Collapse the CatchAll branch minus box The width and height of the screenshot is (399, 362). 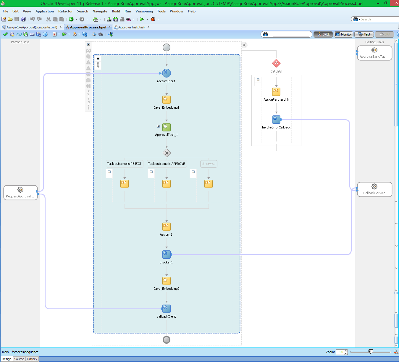pyautogui.click(x=258, y=80)
